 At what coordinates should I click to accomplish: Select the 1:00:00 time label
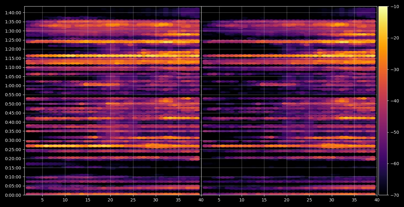13,86
